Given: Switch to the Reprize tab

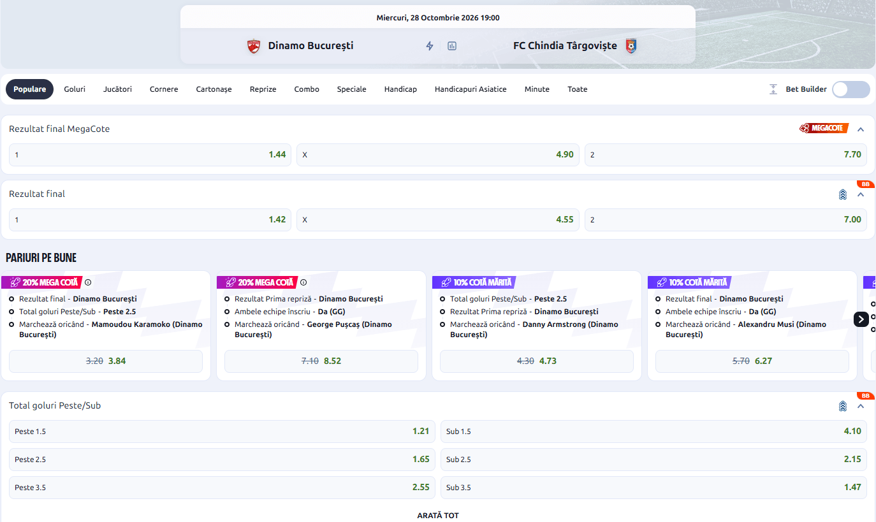Looking at the screenshot, I should pyautogui.click(x=263, y=89).
